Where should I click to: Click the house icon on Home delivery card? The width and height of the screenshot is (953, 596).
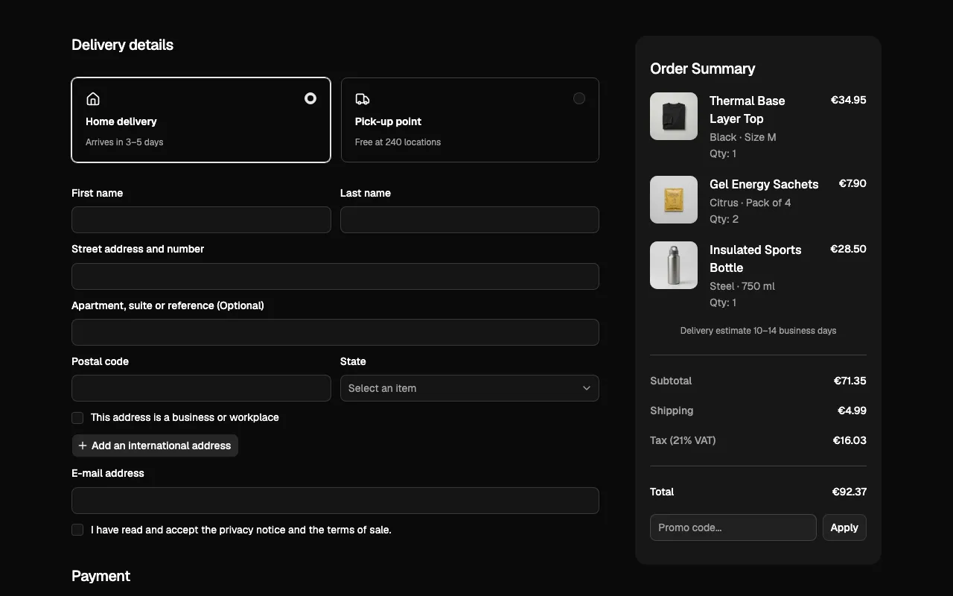pos(93,98)
